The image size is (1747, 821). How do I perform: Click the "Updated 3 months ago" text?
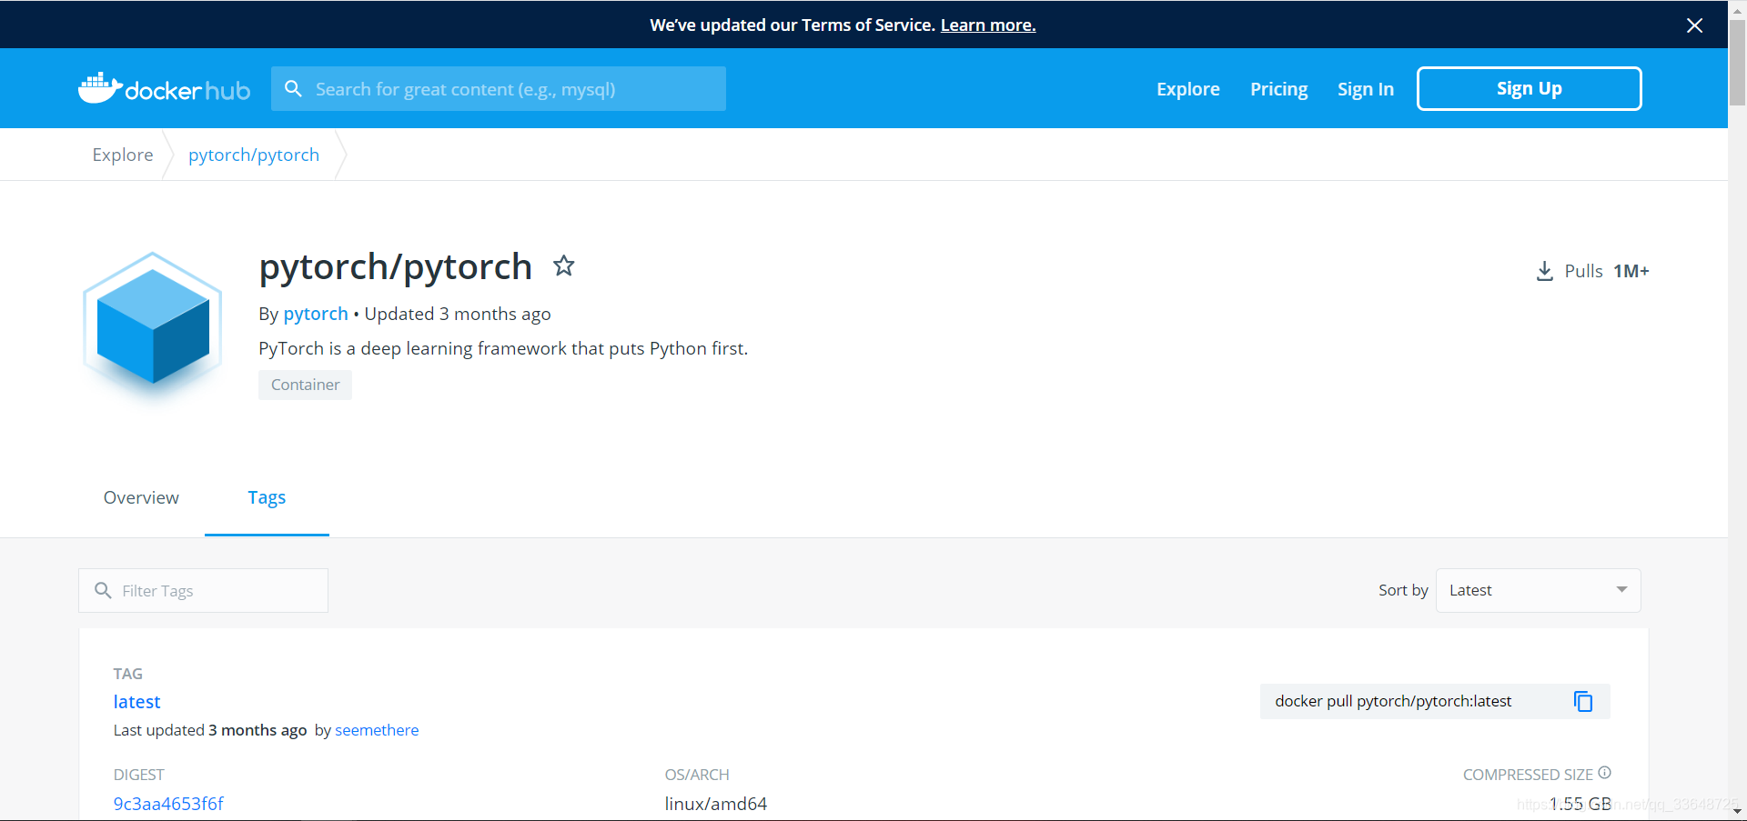point(458,314)
